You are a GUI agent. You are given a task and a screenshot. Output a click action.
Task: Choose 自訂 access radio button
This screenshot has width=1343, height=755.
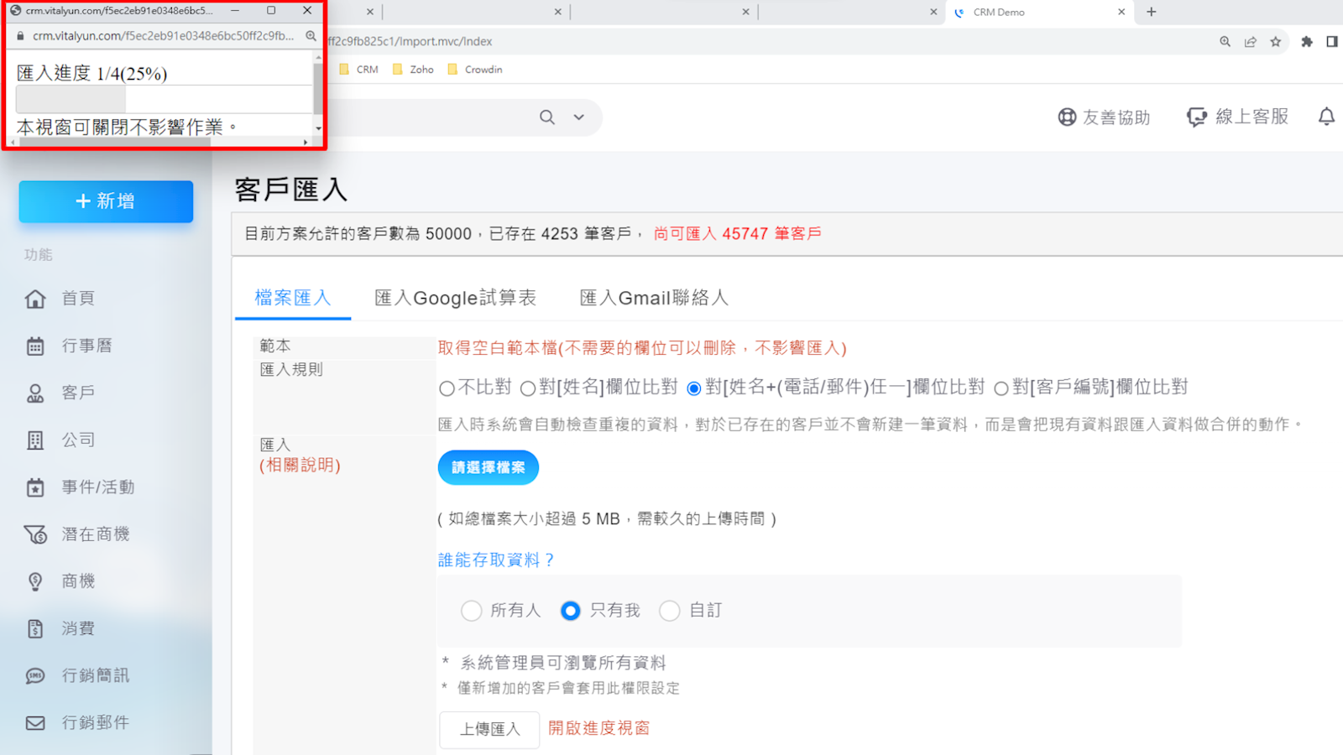[669, 611]
